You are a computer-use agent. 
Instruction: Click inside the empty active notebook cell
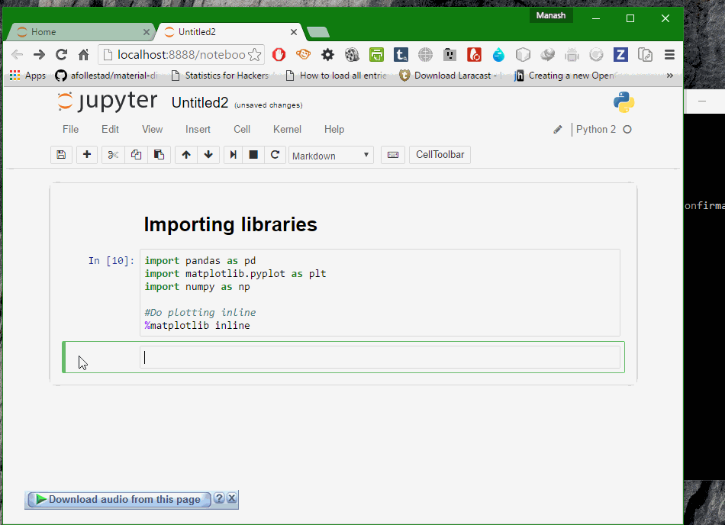pos(379,357)
